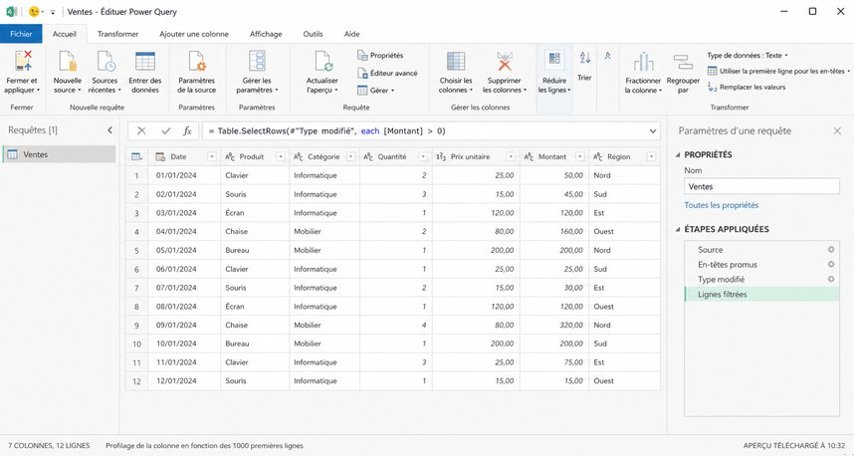Open settings gear for En-têtes promus step

click(x=831, y=264)
